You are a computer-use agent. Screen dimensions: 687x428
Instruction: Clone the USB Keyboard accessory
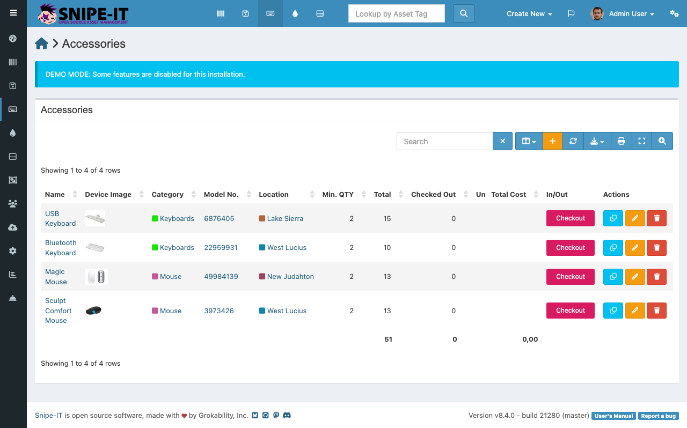(x=613, y=218)
